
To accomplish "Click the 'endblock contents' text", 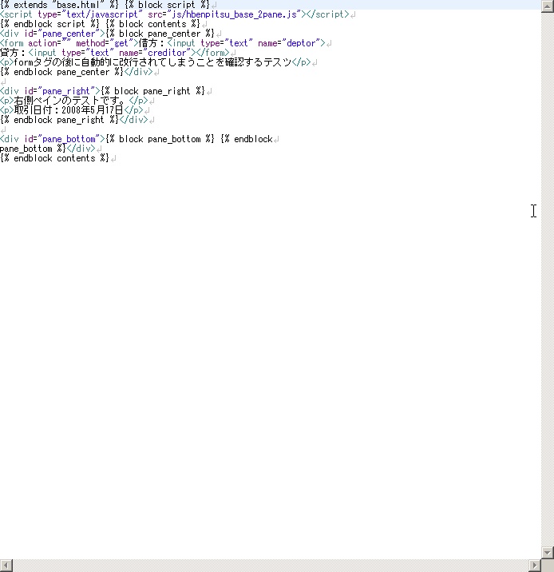I will pyautogui.click(x=54, y=158).
